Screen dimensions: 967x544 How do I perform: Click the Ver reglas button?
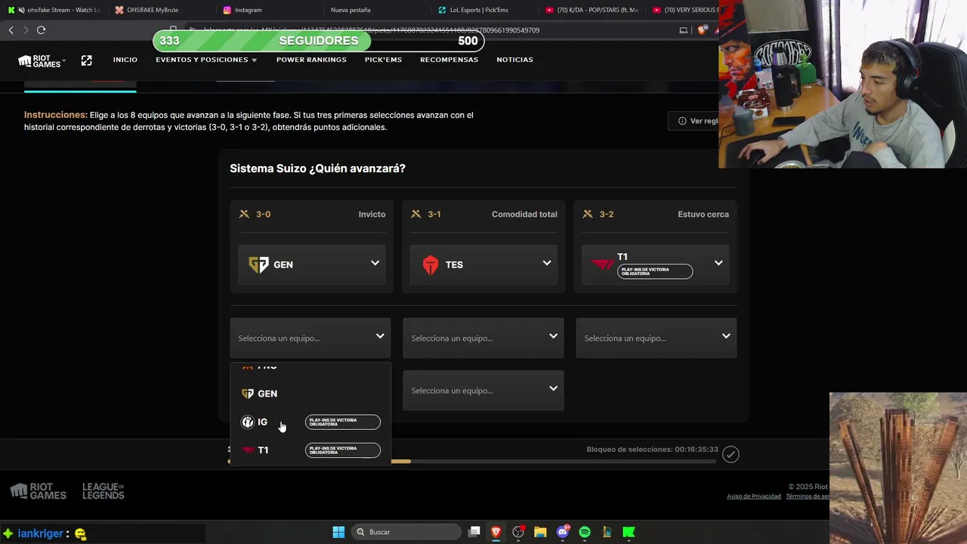click(x=695, y=121)
